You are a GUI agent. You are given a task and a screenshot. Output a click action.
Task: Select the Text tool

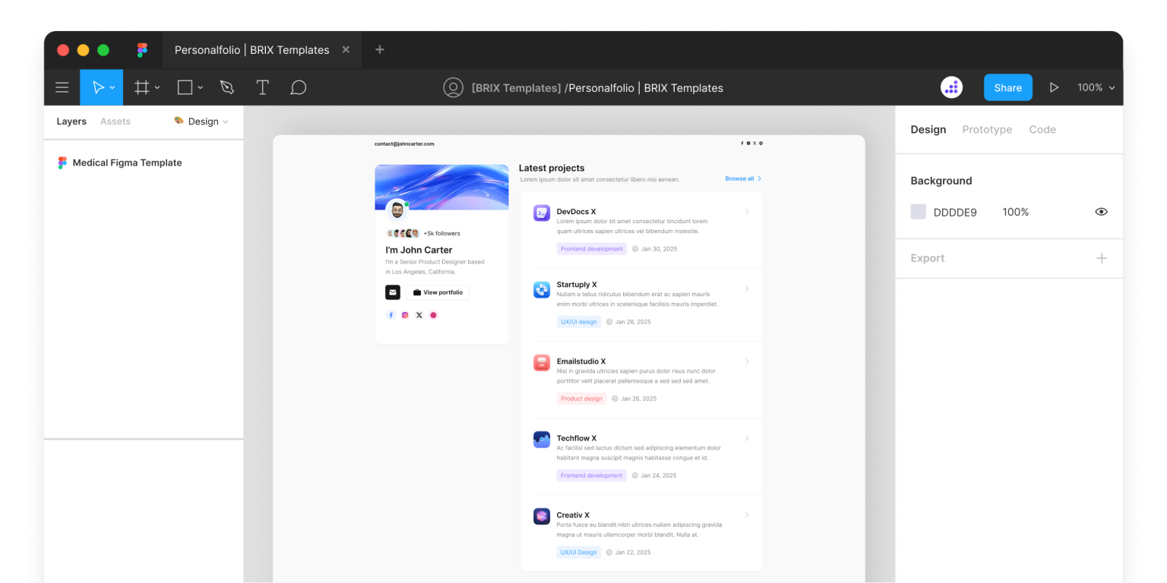click(x=262, y=87)
